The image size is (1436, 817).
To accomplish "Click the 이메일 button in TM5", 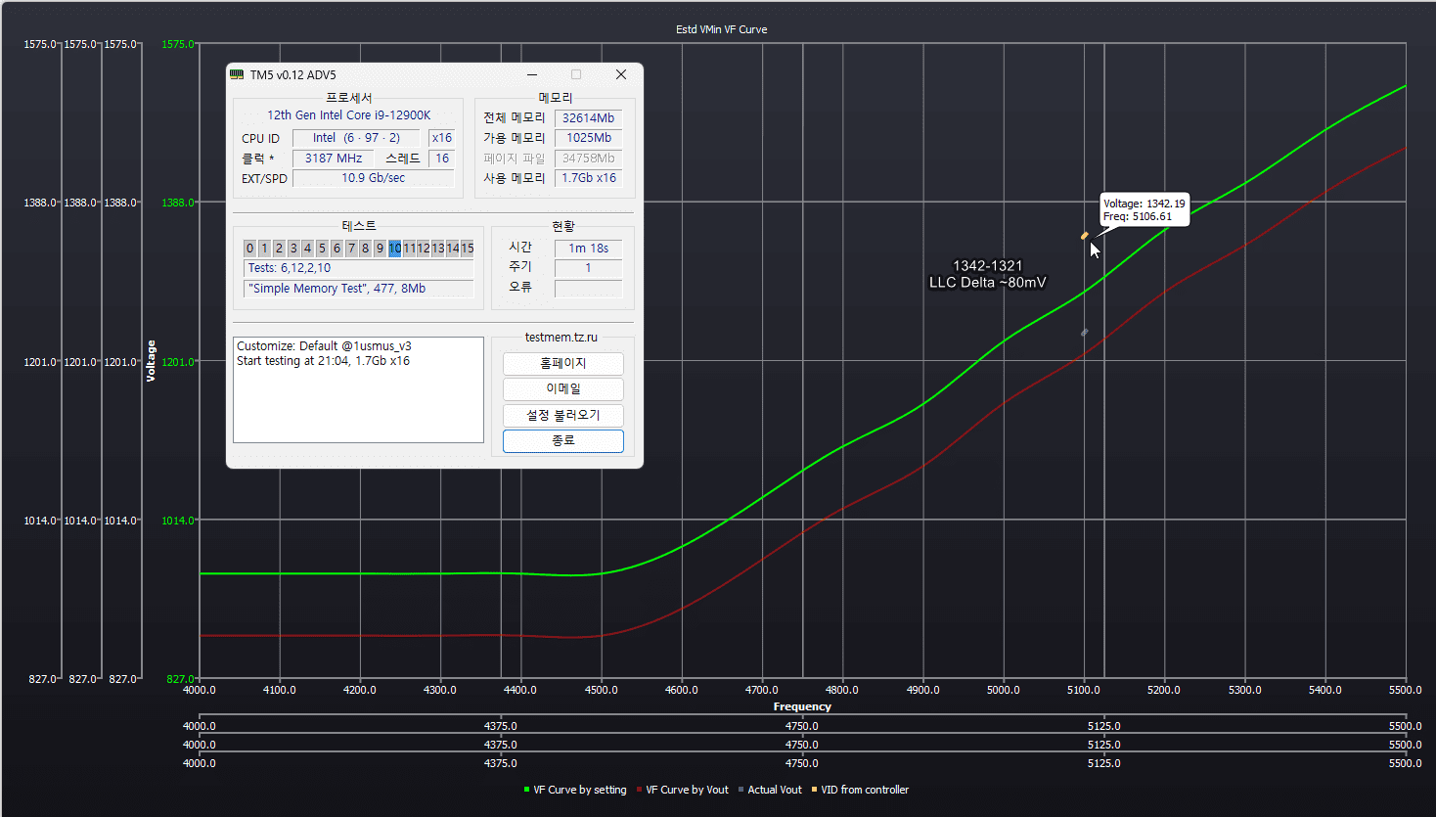I will (563, 388).
